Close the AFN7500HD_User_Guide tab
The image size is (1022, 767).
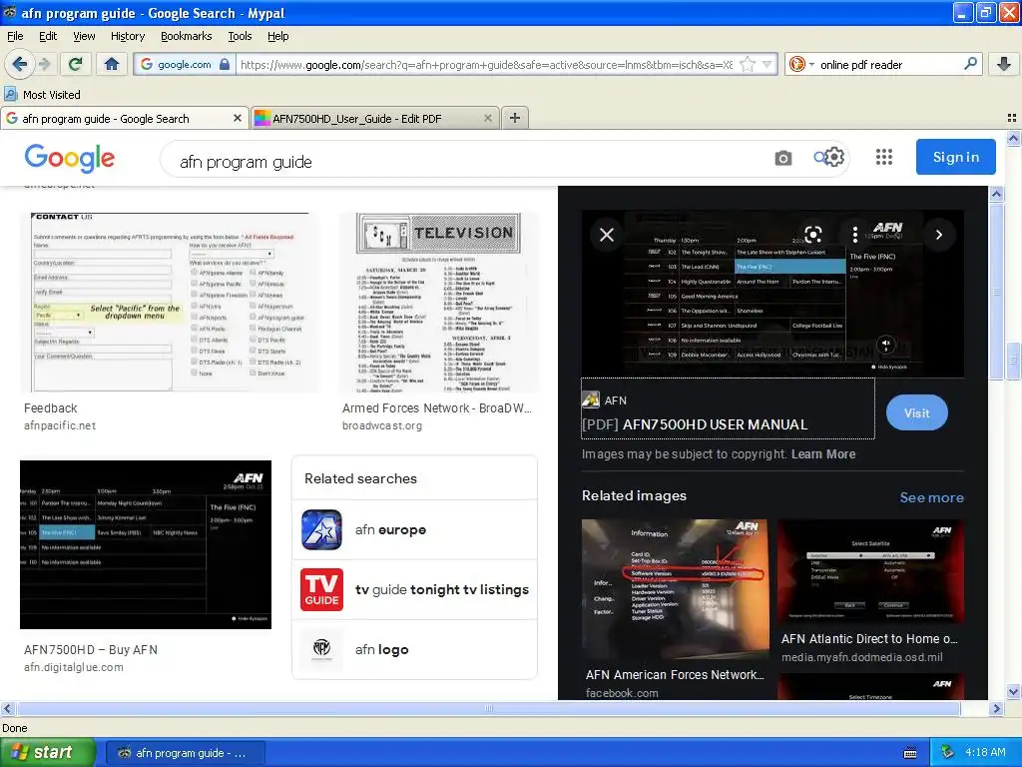(x=487, y=118)
